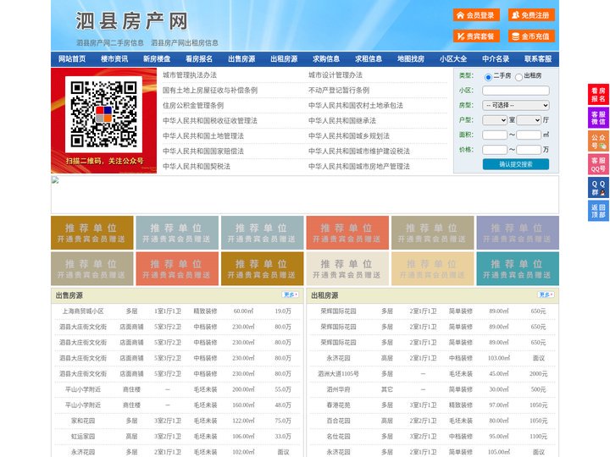
Task: Open 上海商贸城小区 sale listing
Action: (83, 311)
